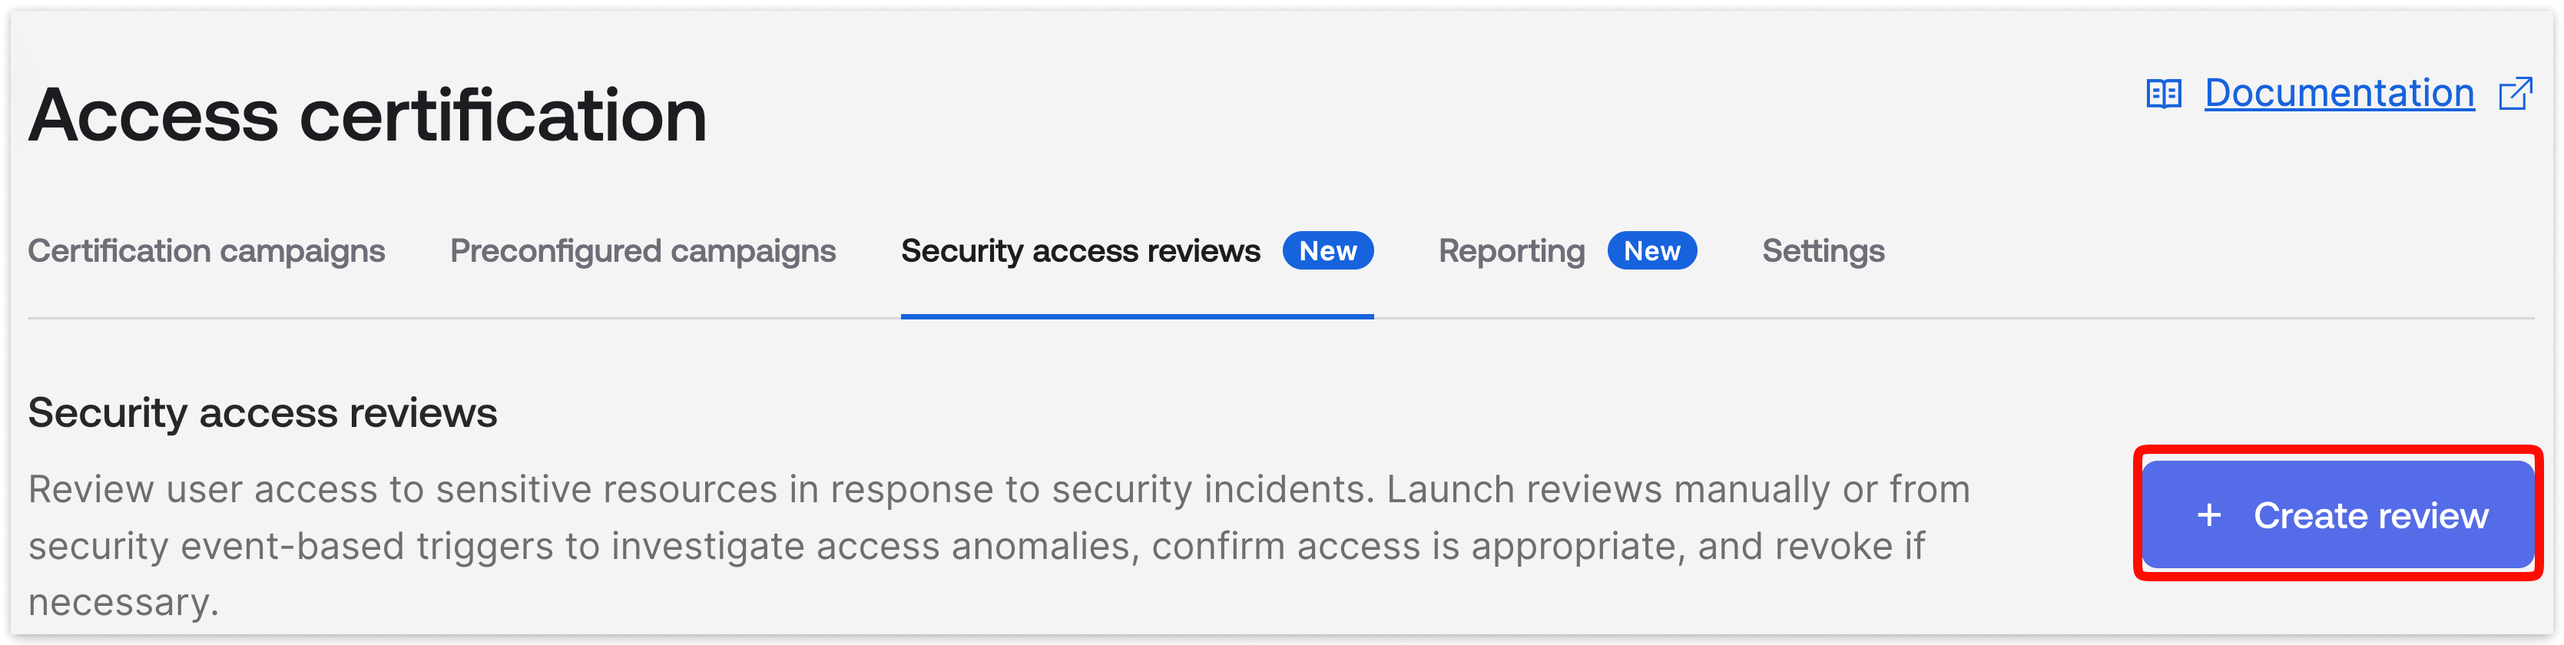Click the active tab underline indicator
Image resolution: width=2564 pixels, height=645 pixels.
pos(1138,315)
